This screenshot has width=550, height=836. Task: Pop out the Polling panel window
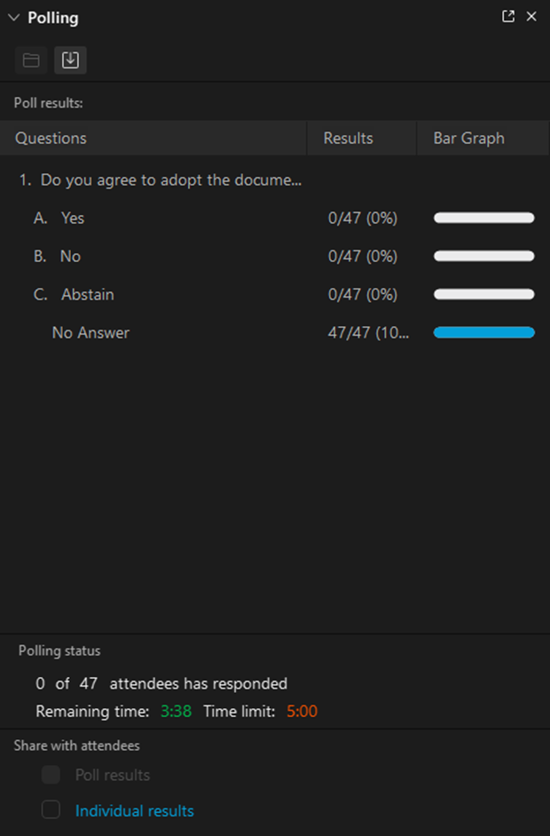point(508,17)
